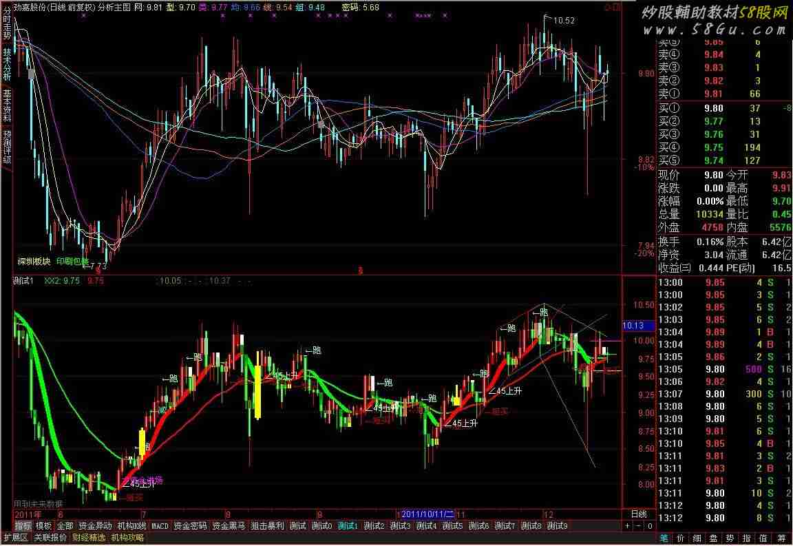793x546 pixels.
Task: Click the minus zoom button beside the timeline
Action: (638, 526)
